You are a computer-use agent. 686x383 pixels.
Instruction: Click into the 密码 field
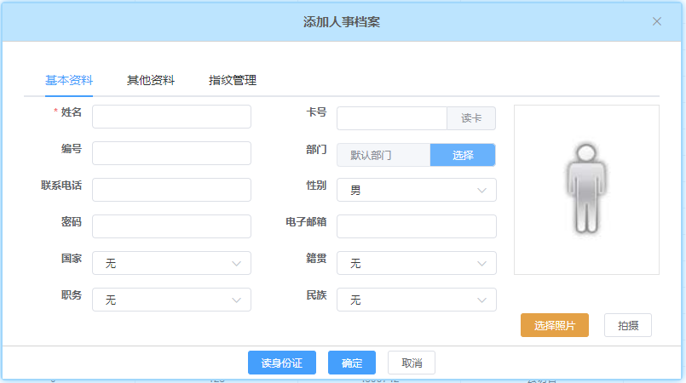coord(171,226)
